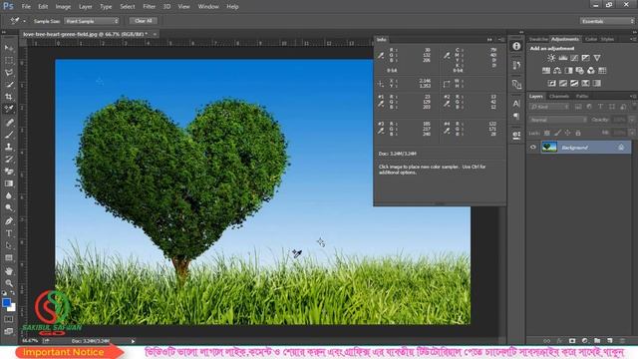Add a Brightness/Contrast adjustment
The height and width of the screenshot is (359, 638).
(x=551, y=58)
